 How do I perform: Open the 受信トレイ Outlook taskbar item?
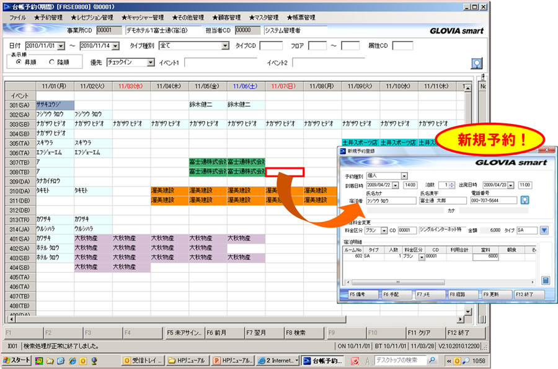click(143, 360)
